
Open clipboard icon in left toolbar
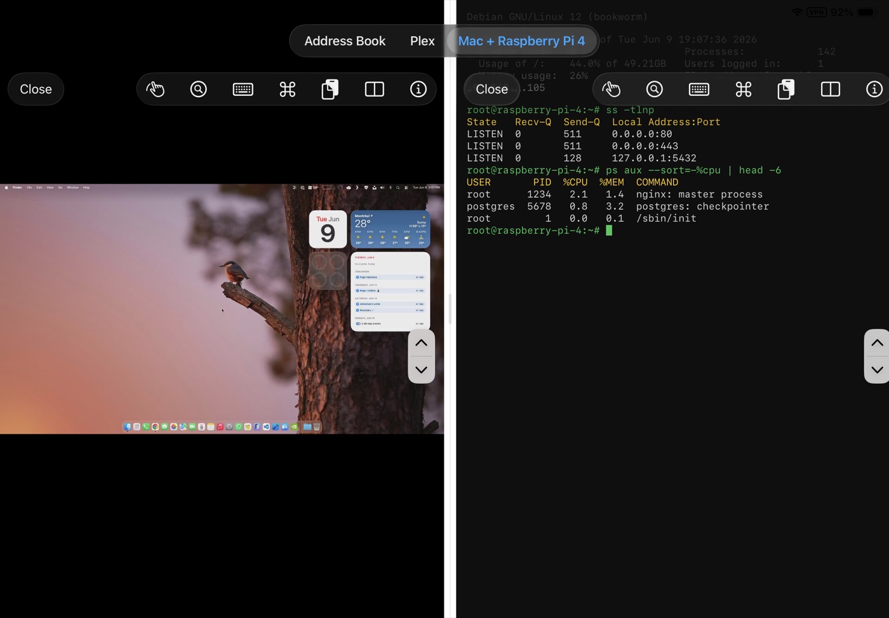coord(330,89)
